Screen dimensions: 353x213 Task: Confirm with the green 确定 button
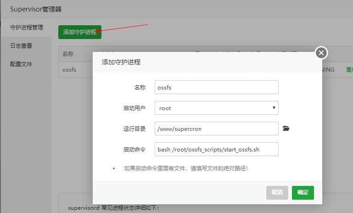click(303, 192)
